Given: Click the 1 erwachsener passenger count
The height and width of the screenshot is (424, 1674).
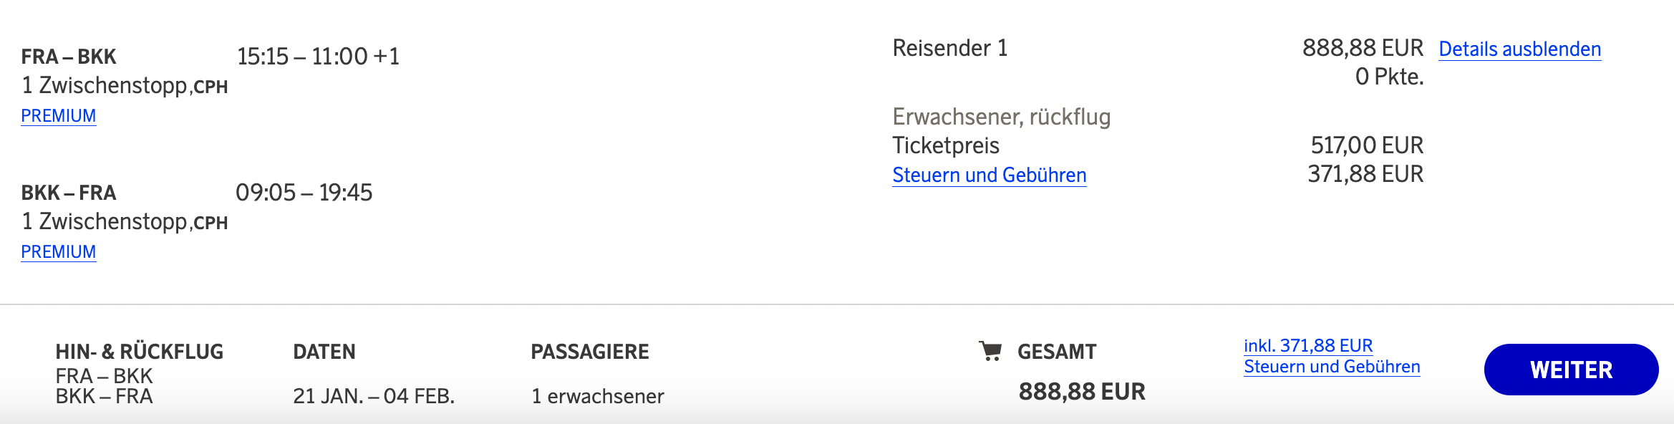Looking at the screenshot, I should pyautogui.click(x=597, y=396).
